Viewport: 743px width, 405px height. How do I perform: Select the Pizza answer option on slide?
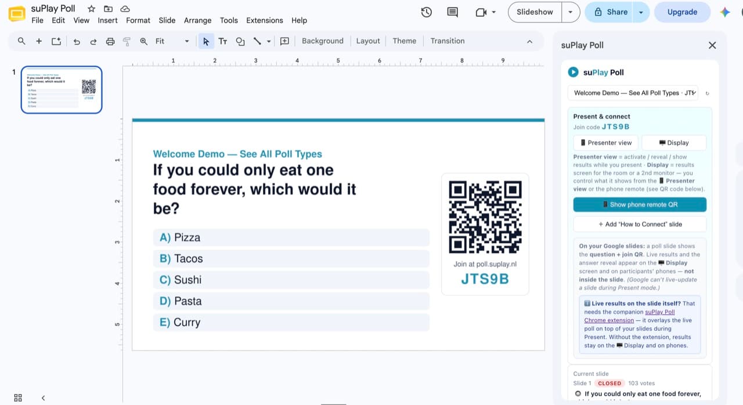(x=291, y=237)
